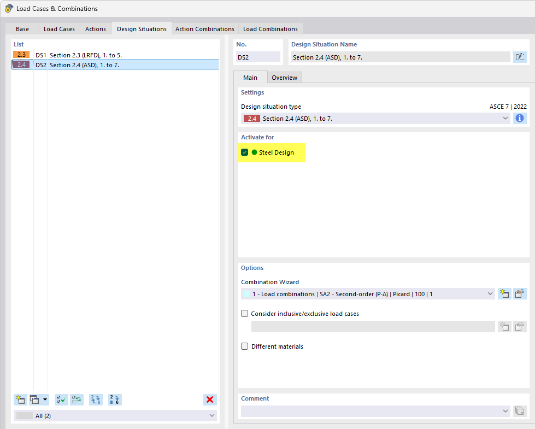Delete the selected design situation with the red X

point(210,399)
